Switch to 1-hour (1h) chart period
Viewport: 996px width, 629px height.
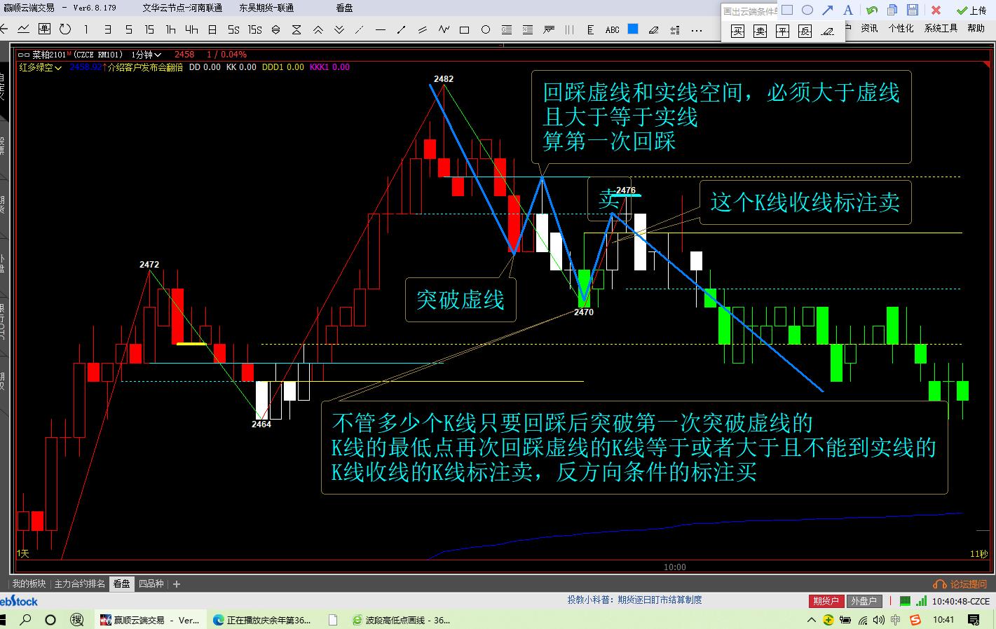tap(170, 29)
